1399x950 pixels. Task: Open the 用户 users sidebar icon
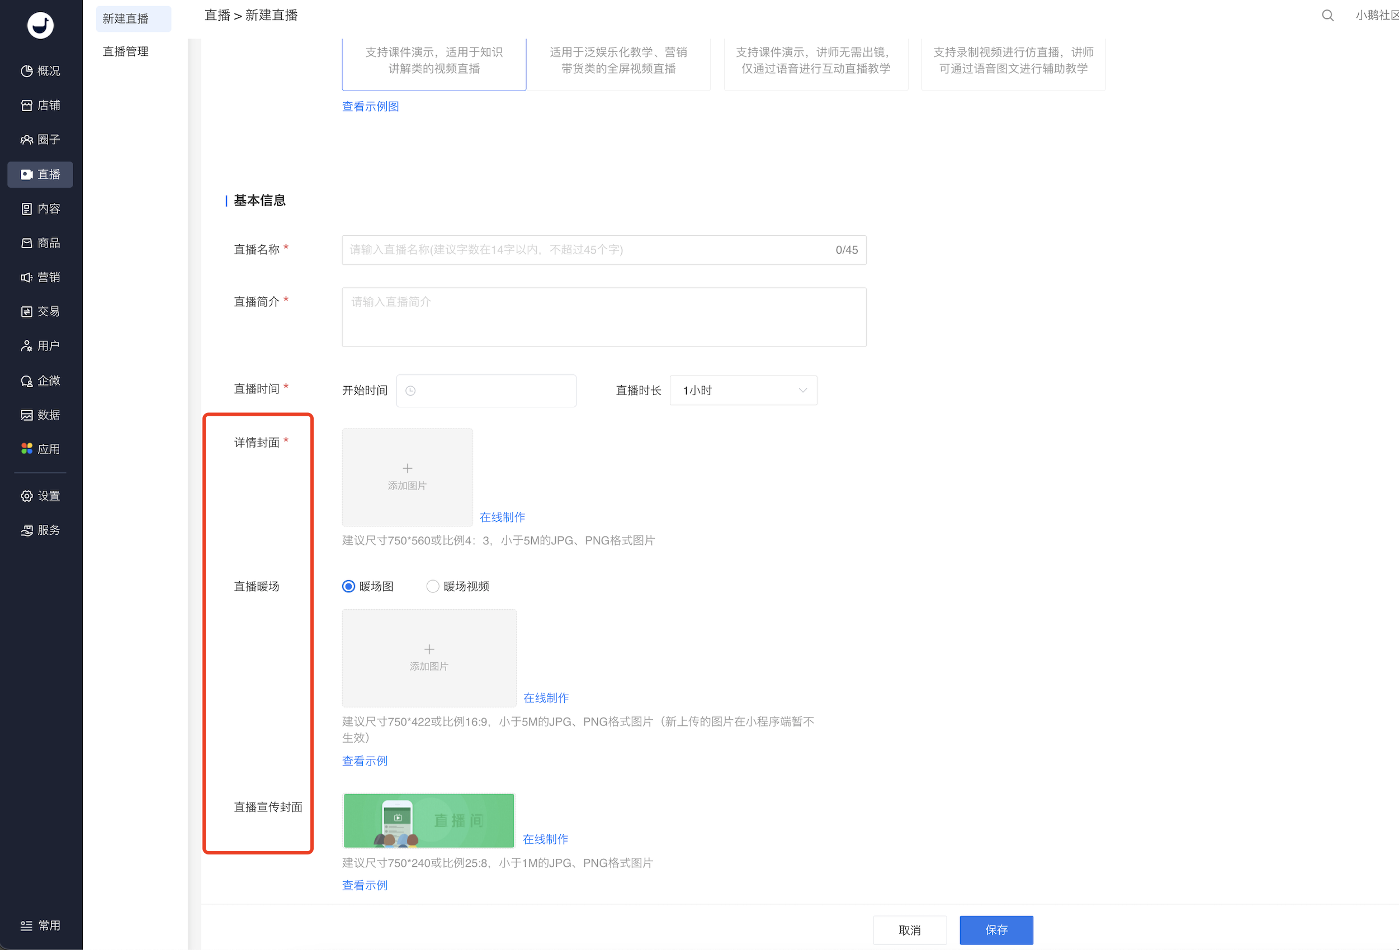coord(26,346)
